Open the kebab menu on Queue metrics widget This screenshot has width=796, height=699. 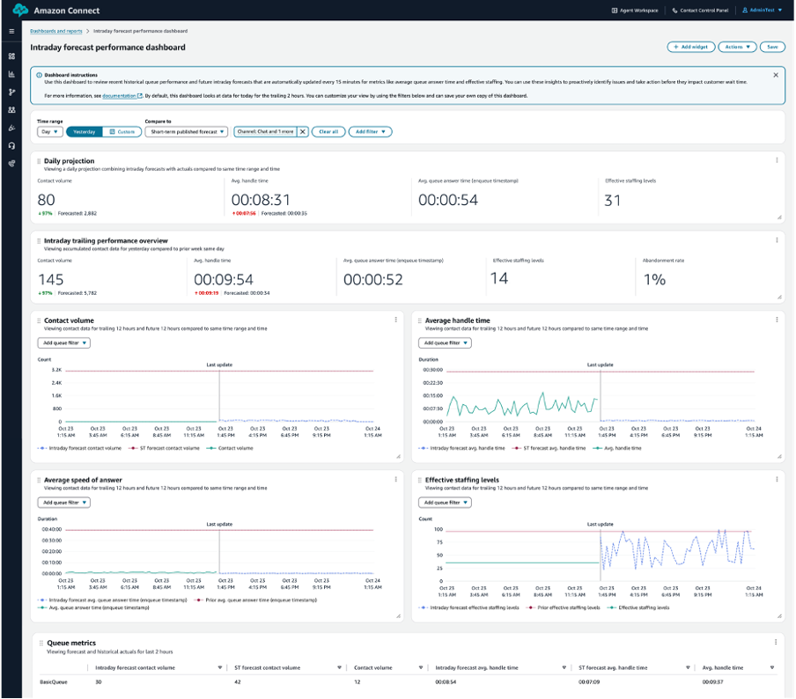pos(776,641)
